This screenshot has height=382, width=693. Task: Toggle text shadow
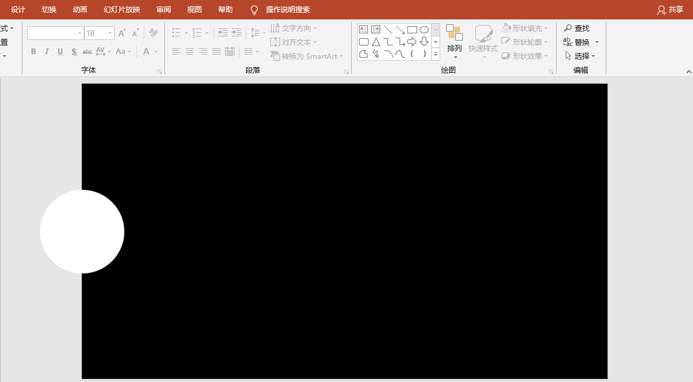click(74, 52)
